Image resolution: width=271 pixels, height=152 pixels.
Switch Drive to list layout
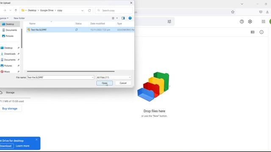[x=252, y=32]
